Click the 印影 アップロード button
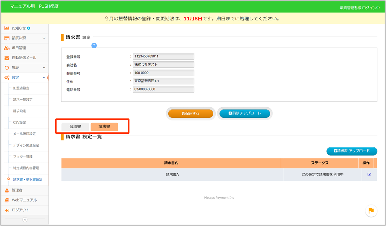This screenshot has width=386, height=226. pyautogui.click(x=245, y=113)
